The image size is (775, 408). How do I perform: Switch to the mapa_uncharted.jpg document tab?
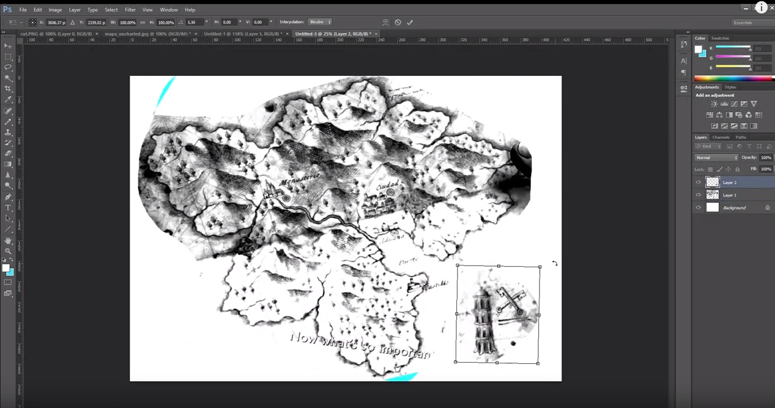click(x=147, y=34)
